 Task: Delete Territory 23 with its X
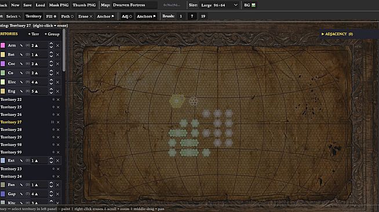click(x=58, y=169)
